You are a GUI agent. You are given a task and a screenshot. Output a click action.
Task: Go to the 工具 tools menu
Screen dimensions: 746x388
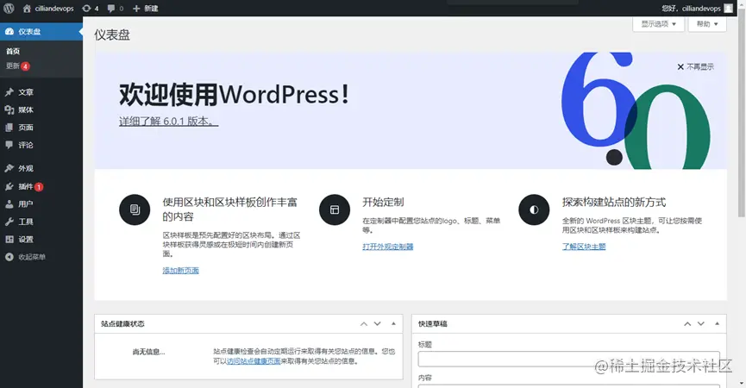pos(26,222)
